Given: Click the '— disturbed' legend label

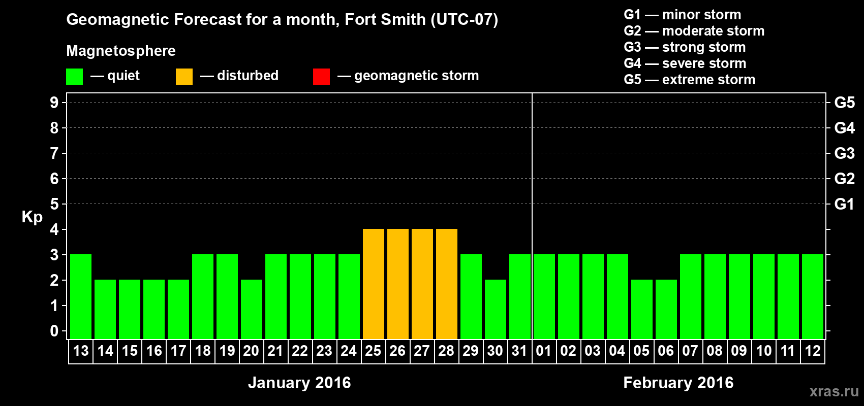Looking at the screenshot, I should coord(239,76).
